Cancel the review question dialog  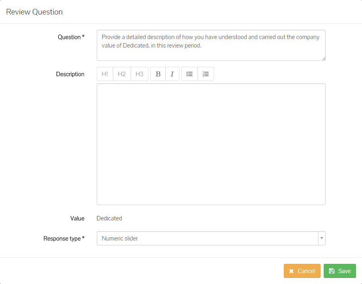click(302, 271)
